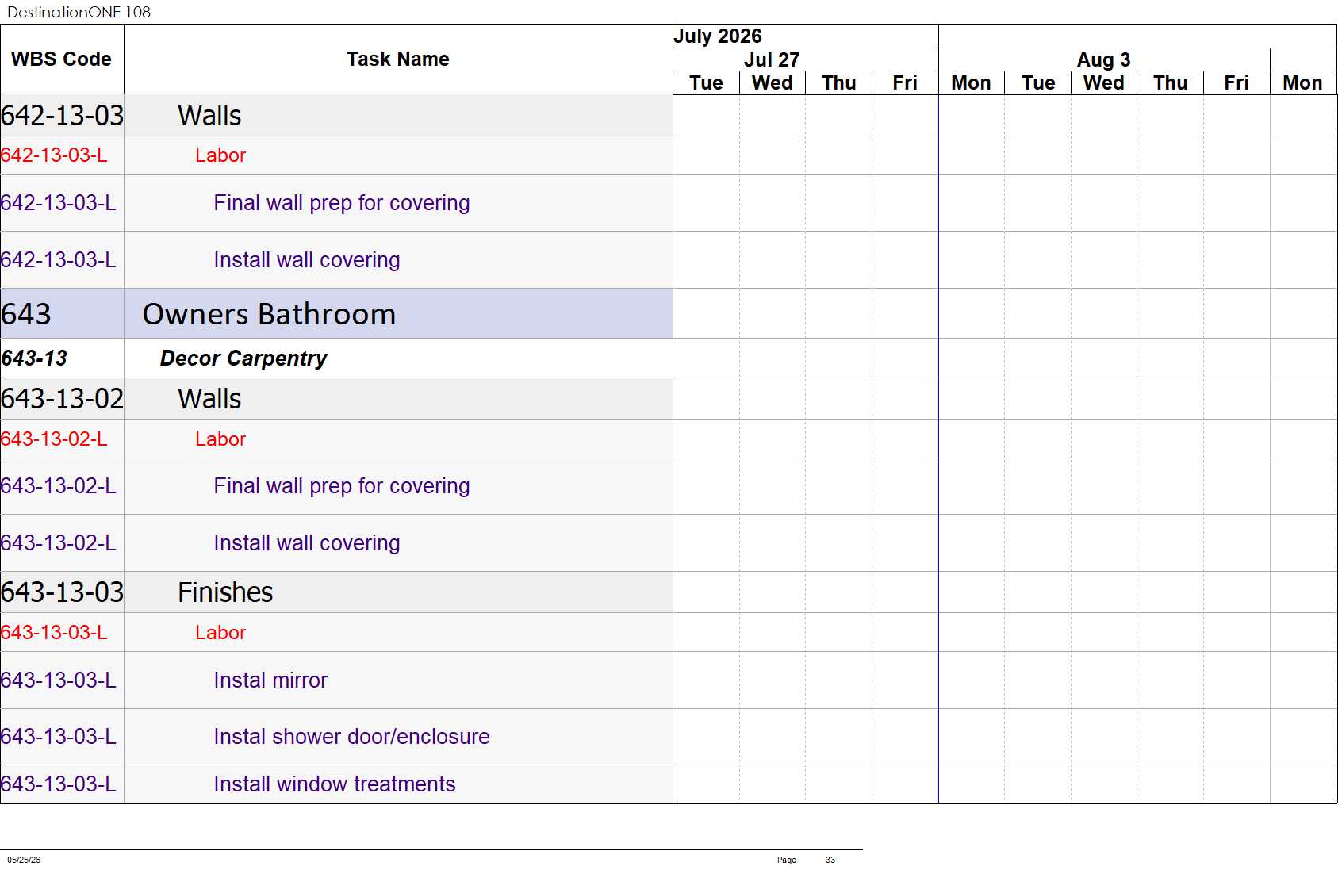This screenshot has width=1338, height=870.
Task: Select the Wed column under Jul 27
Action: tap(773, 83)
